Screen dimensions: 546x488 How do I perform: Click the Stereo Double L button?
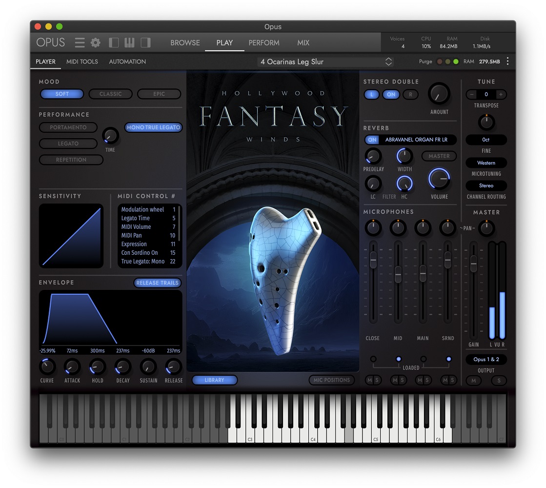point(371,94)
